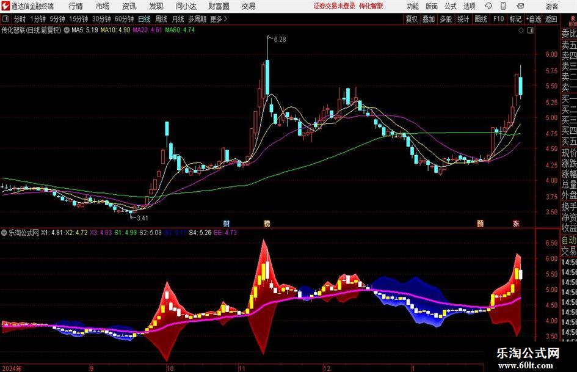Open the 行情 menu
Screen dimensions: 577x372
click(76, 6)
